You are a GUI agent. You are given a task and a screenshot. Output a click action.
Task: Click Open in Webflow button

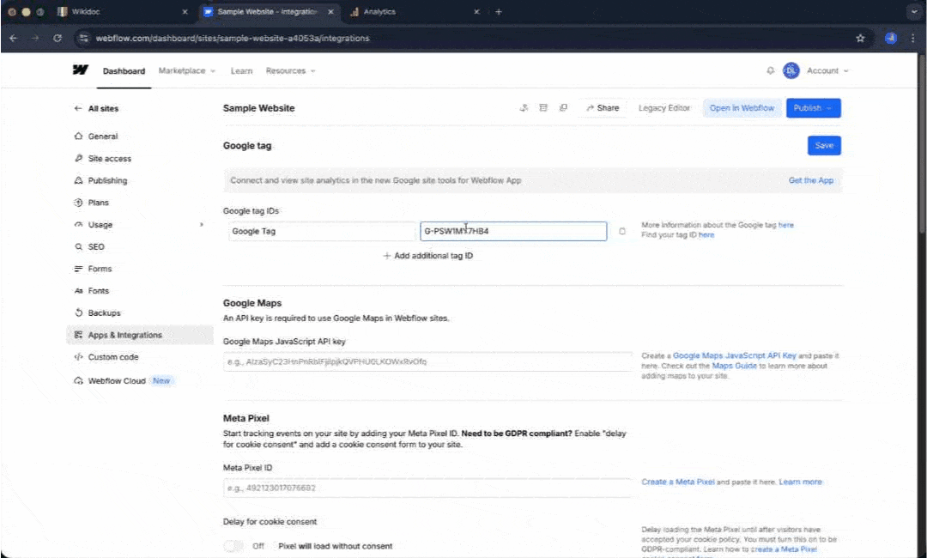click(742, 107)
